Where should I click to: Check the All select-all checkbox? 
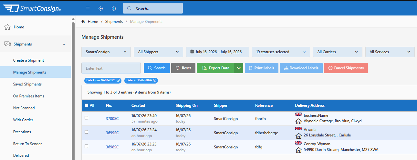click(86, 105)
